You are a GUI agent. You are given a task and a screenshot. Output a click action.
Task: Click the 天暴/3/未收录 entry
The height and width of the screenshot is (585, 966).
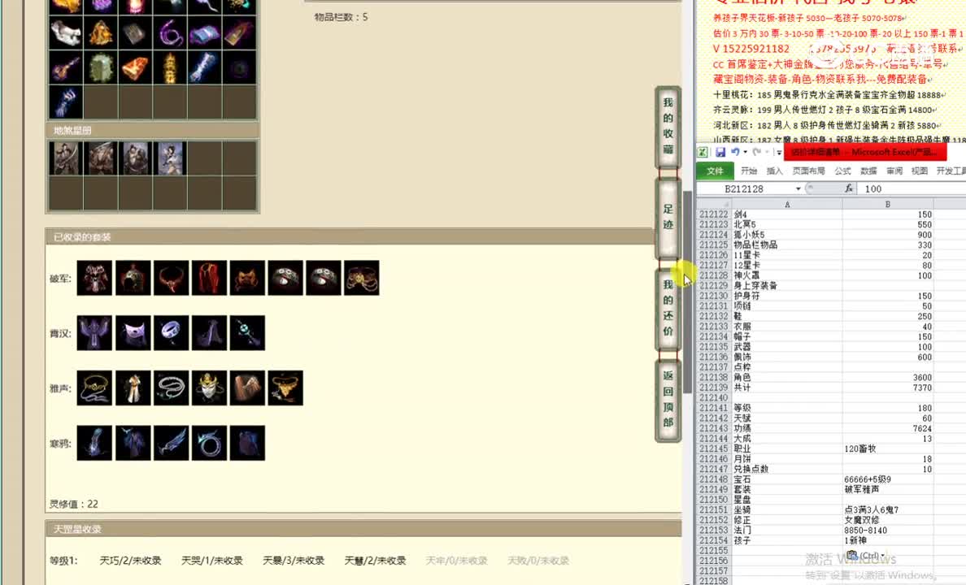click(294, 561)
